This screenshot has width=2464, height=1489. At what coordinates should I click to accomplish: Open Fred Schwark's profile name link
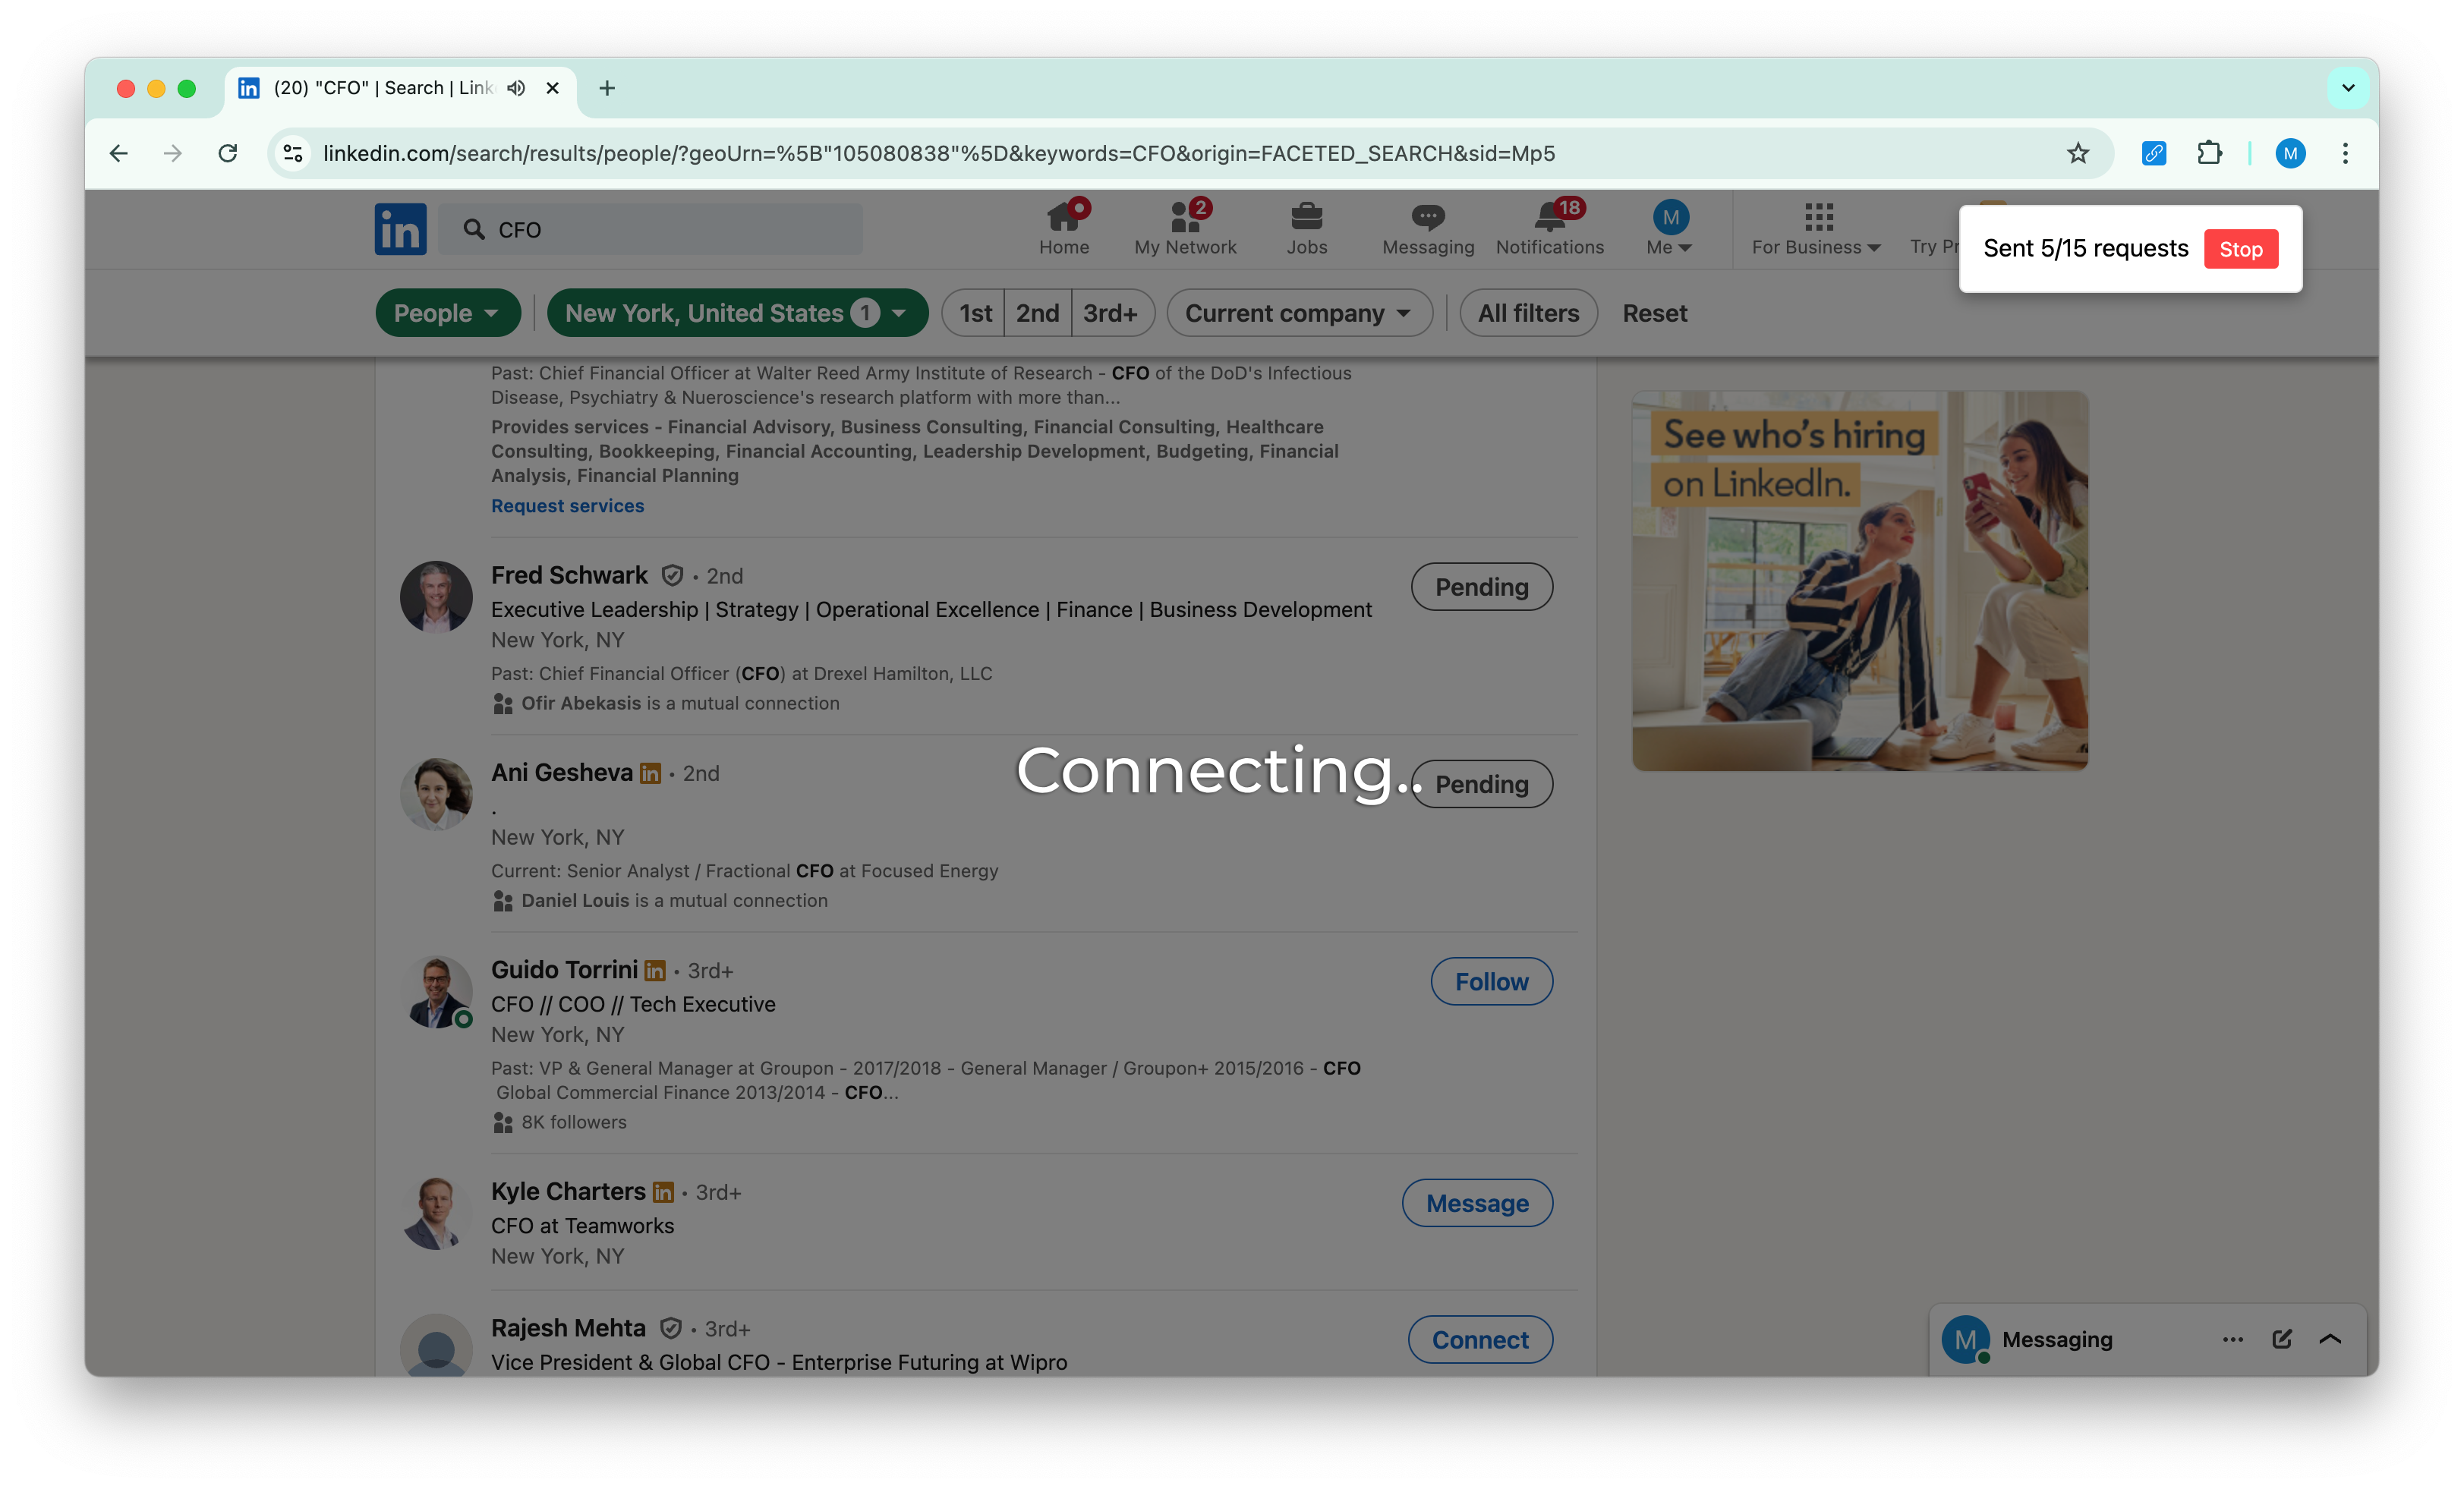click(x=569, y=575)
